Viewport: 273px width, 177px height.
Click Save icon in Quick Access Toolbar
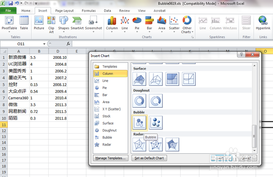(10, 3)
